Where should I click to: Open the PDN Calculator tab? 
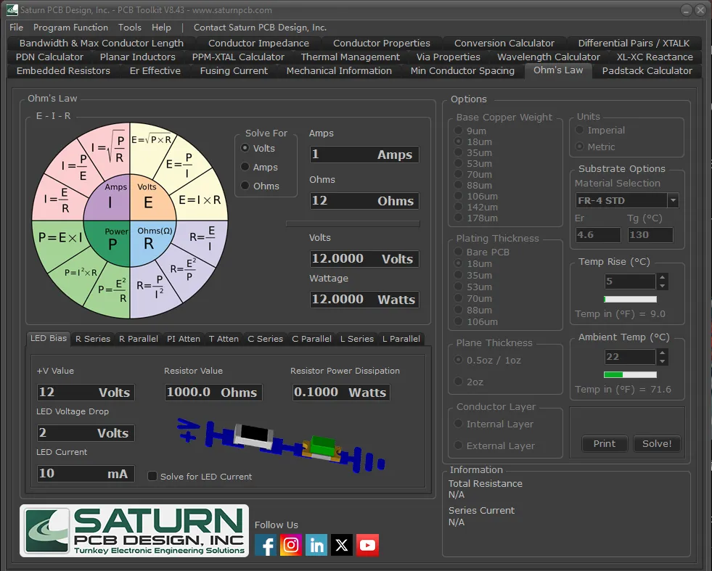point(49,57)
